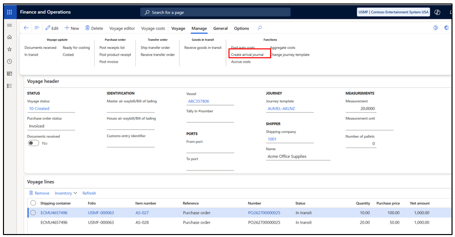Open the company picker USMF Contoso
The height and width of the screenshot is (237, 455).
393,12
